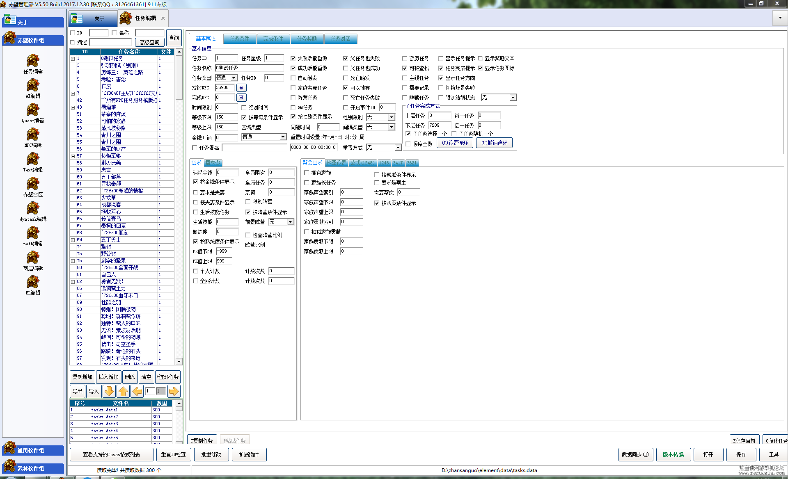Click the 版本转换 button
This screenshot has height=479, width=788.
(673, 454)
